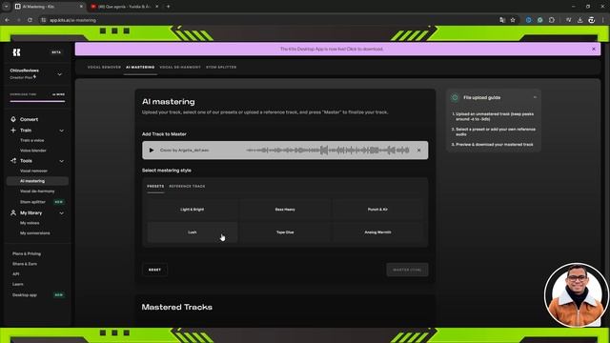Click the Train plus icon
The height and width of the screenshot is (343, 610).
[13, 131]
